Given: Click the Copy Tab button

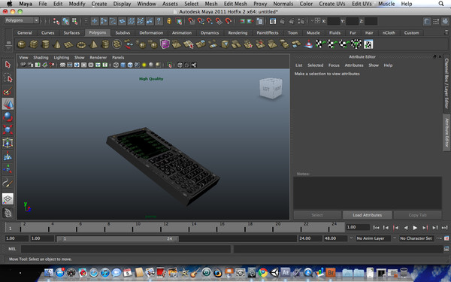Looking at the screenshot, I should 417,215.
